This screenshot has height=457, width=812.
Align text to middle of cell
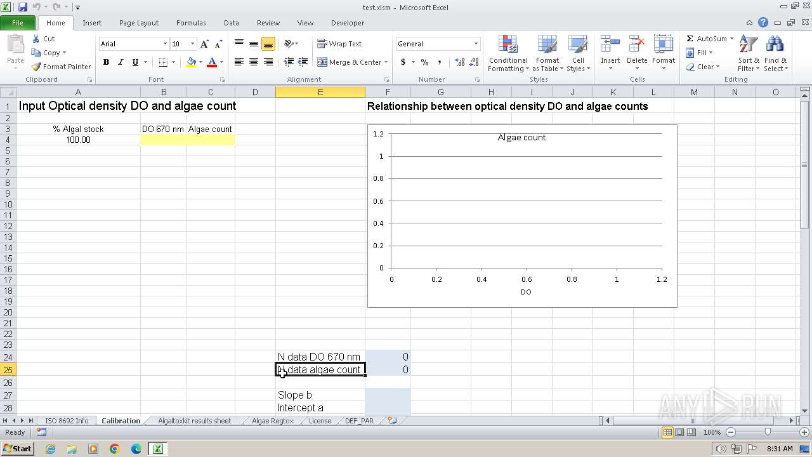pos(254,44)
